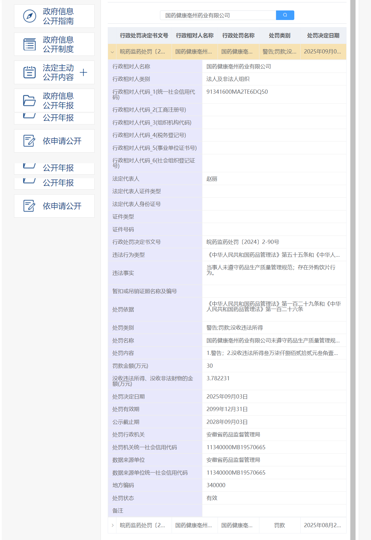Click the 处罚名称 detail value
371x540 pixels.
click(x=273, y=341)
